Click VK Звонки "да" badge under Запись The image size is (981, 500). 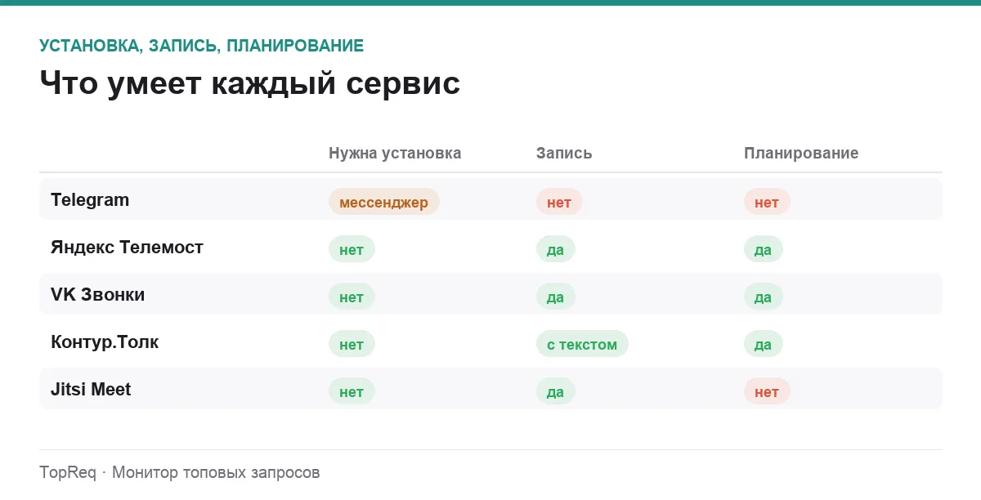click(556, 297)
